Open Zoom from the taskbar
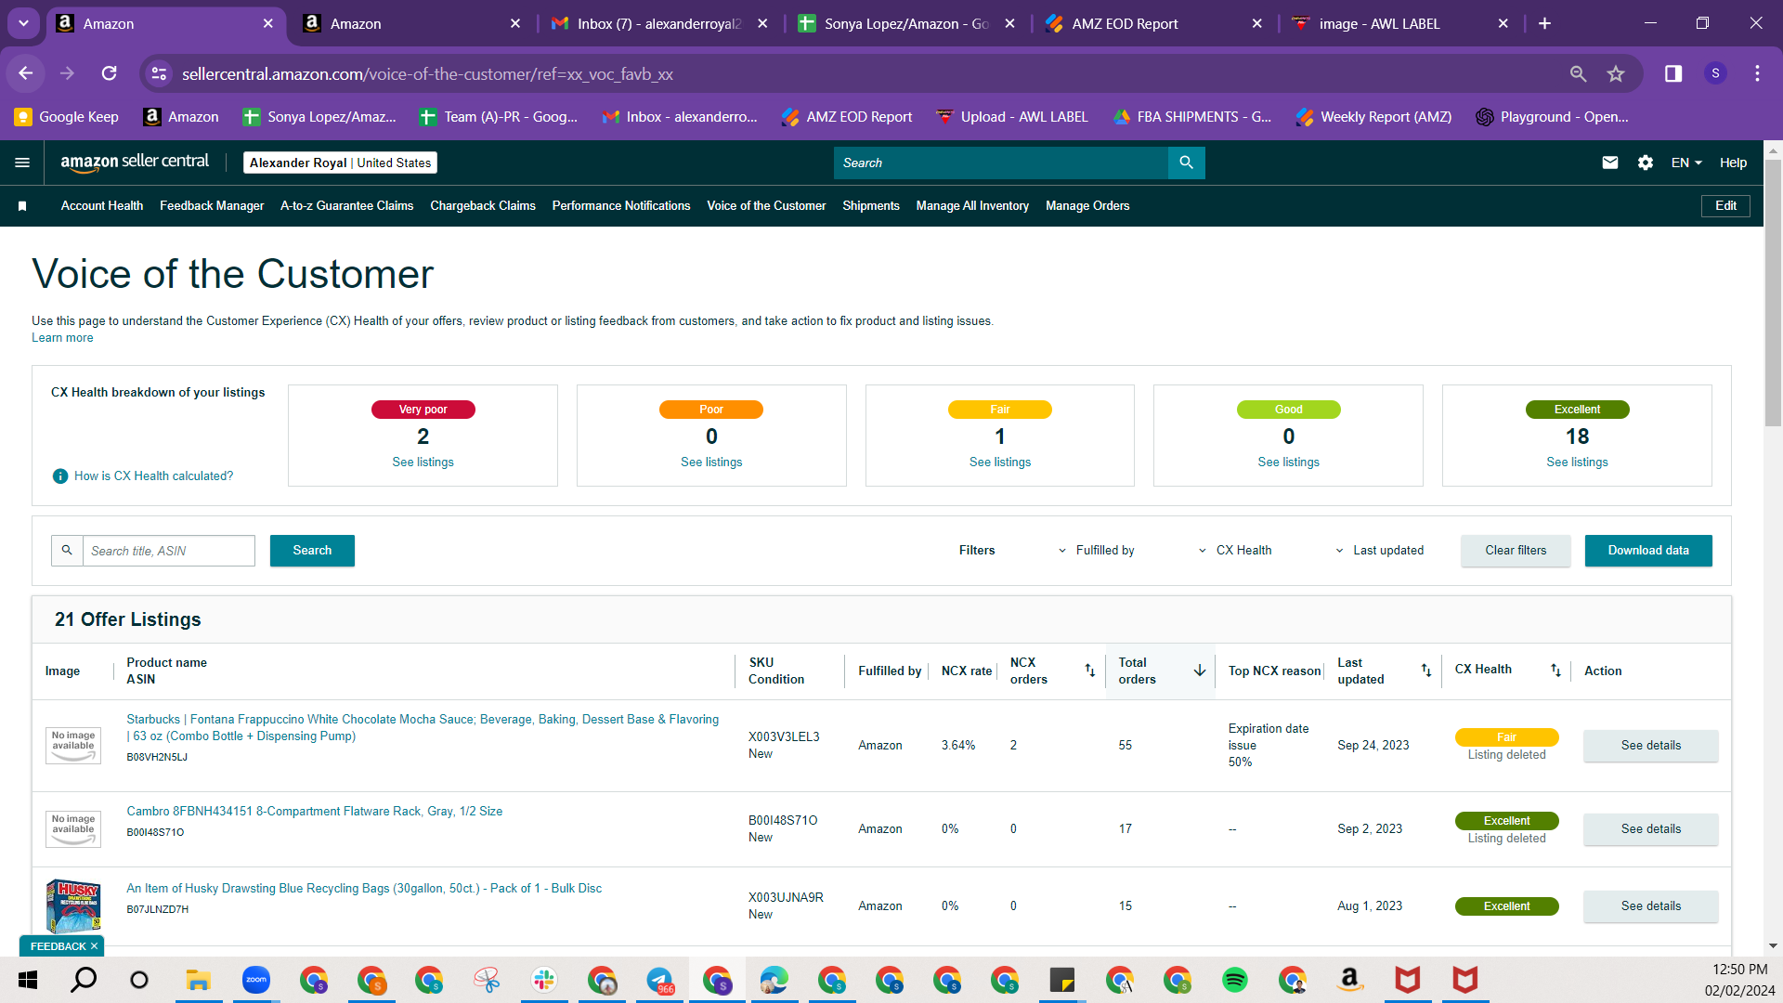Screen dimensions: 1783x1003 (256, 980)
